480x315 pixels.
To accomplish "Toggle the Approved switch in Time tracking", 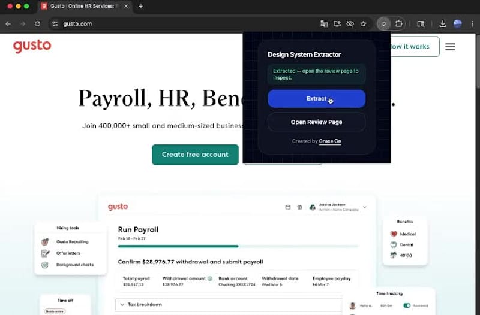I will 407,305.
